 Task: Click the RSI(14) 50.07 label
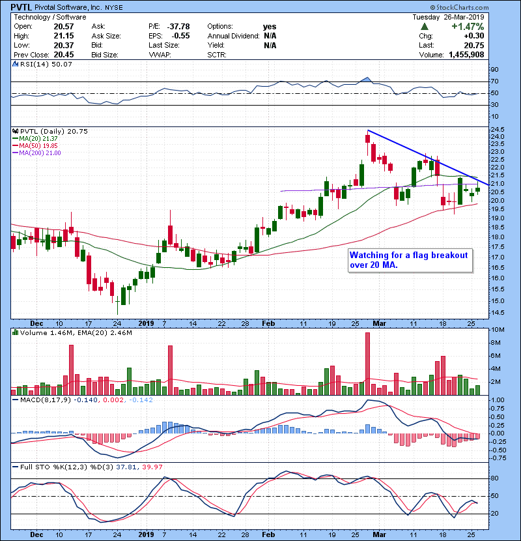click(x=46, y=64)
